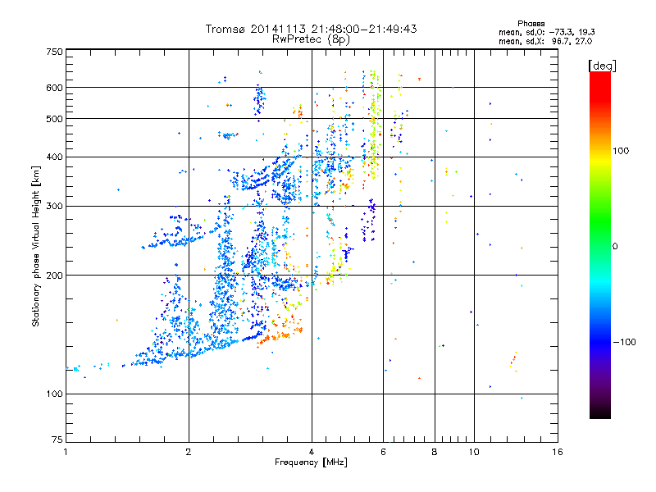Click the '[deg]' colorbar unit label

602,66
